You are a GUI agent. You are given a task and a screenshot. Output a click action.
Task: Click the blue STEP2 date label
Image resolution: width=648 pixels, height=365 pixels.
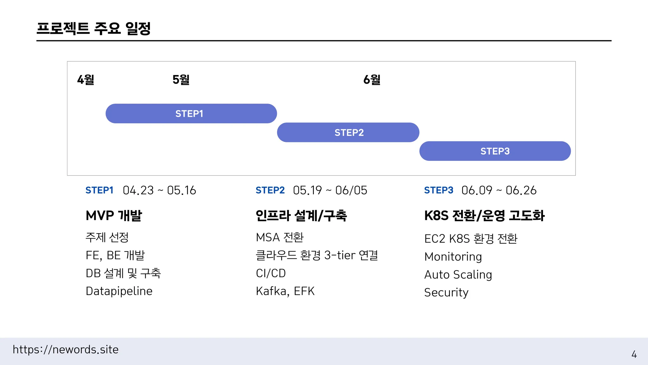click(x=270, y=190)
